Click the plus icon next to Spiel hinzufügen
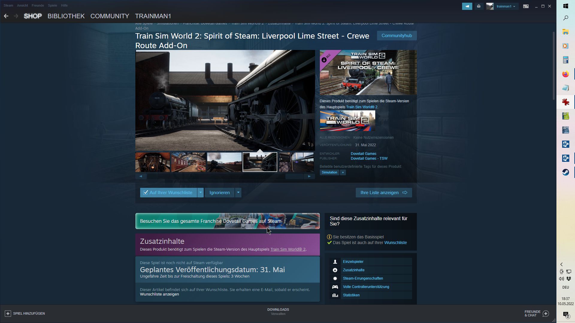Image resolution: width=575 pixels, height=323 pixels. [x=8, y=313]
